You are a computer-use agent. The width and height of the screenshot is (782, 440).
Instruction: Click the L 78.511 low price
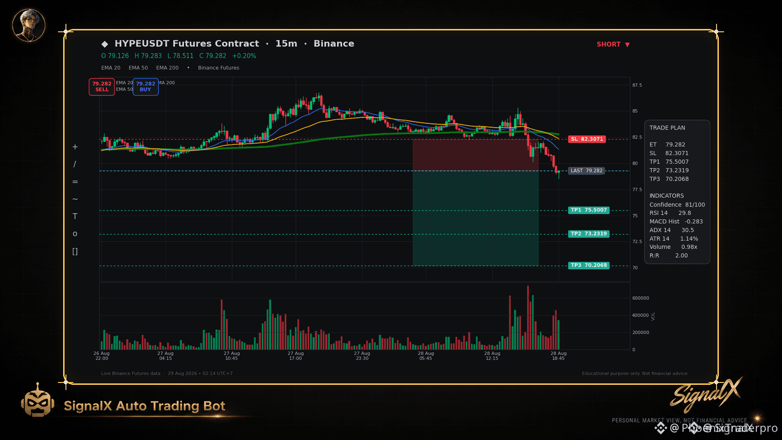click(x=181, y=56)
